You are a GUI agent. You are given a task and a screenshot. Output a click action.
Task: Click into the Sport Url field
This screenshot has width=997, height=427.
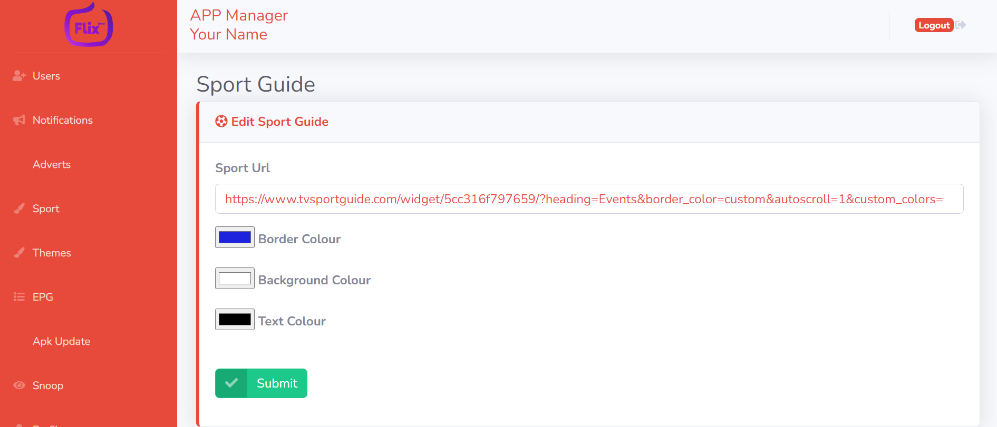coord(588,199)
